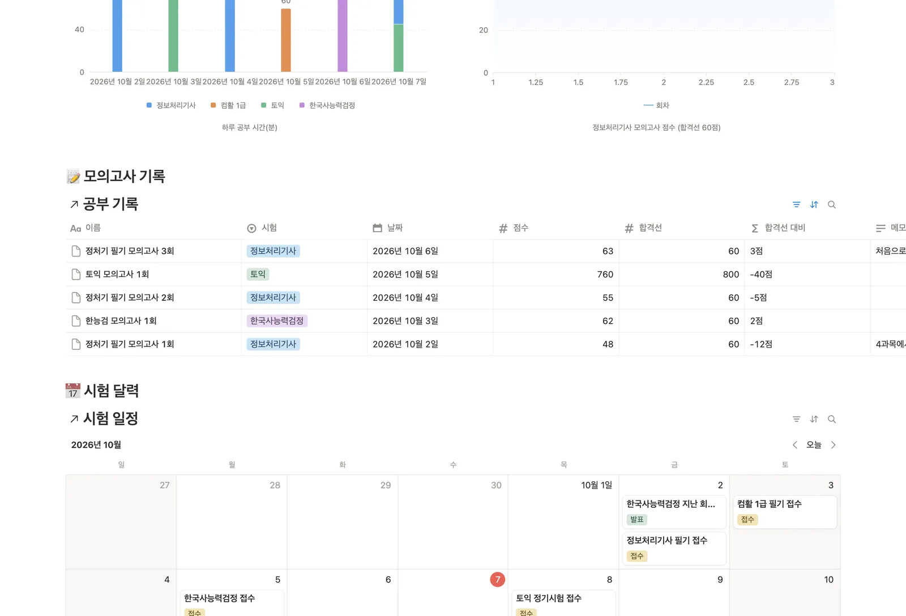Open the 공부 기록 linked database title
This screenshot has width=906, height=616.
(x=110, y=204)
